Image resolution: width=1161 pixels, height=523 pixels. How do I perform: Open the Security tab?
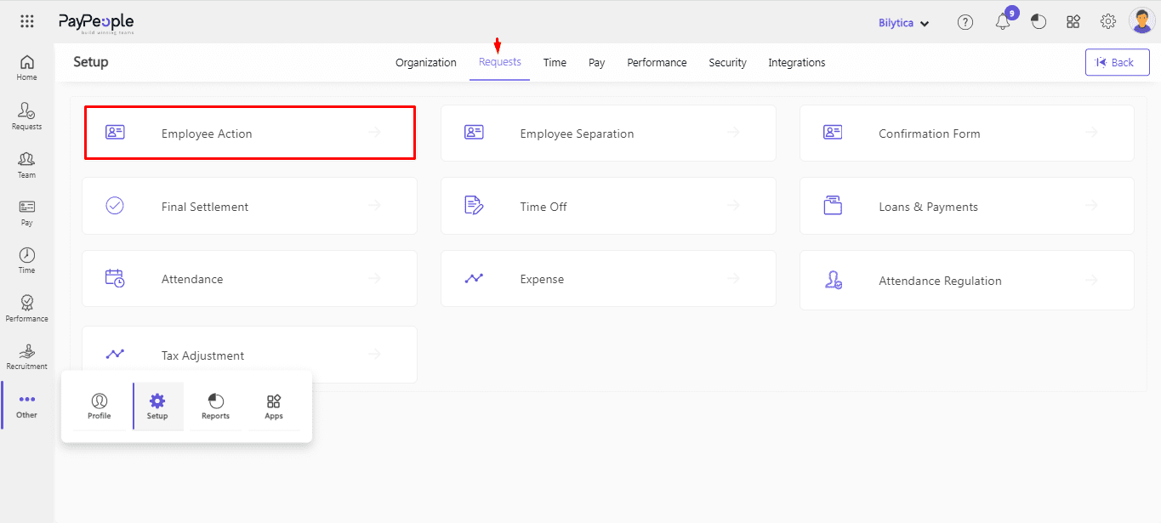point(727,63)
